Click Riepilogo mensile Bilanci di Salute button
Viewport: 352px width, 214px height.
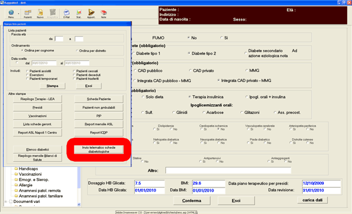[x=38, y=158]
